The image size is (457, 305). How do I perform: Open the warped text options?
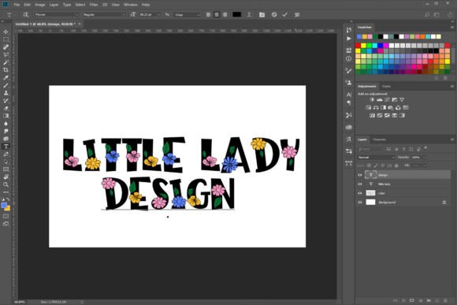point(249,14)
